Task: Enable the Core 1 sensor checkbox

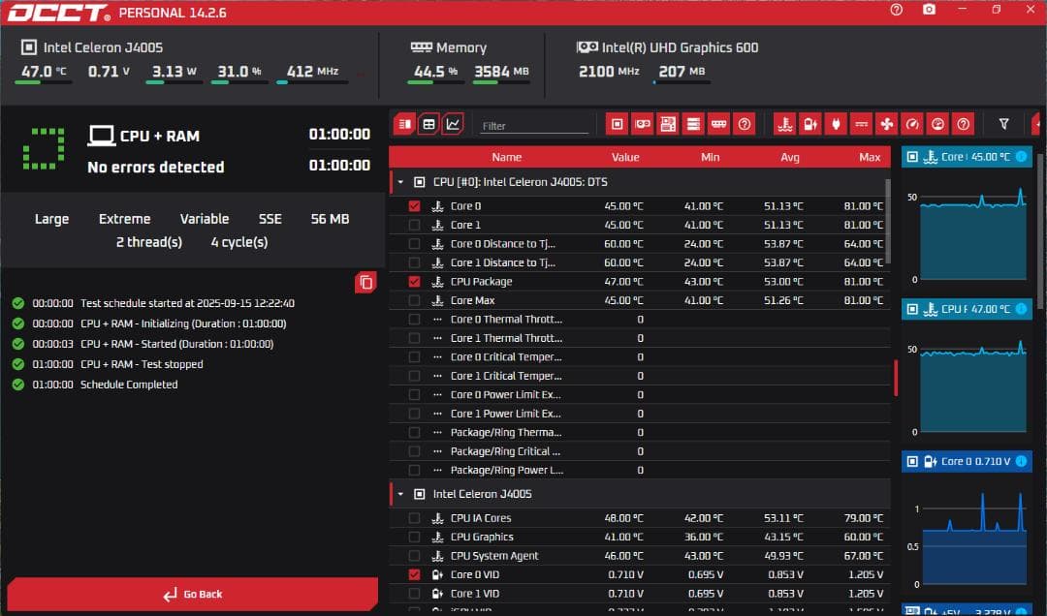Action: [414, 225]
